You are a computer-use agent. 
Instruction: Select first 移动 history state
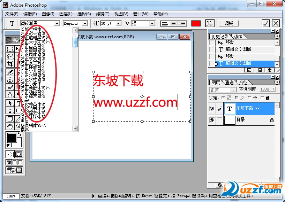point(245,42)
